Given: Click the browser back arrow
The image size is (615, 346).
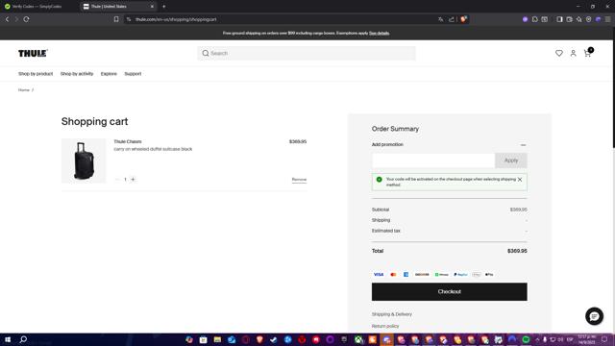Looking at the screenshot, I should [x=7, y=19].
